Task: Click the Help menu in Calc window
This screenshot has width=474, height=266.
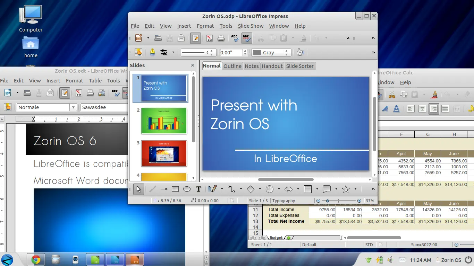Action: [x=405, y=82]
